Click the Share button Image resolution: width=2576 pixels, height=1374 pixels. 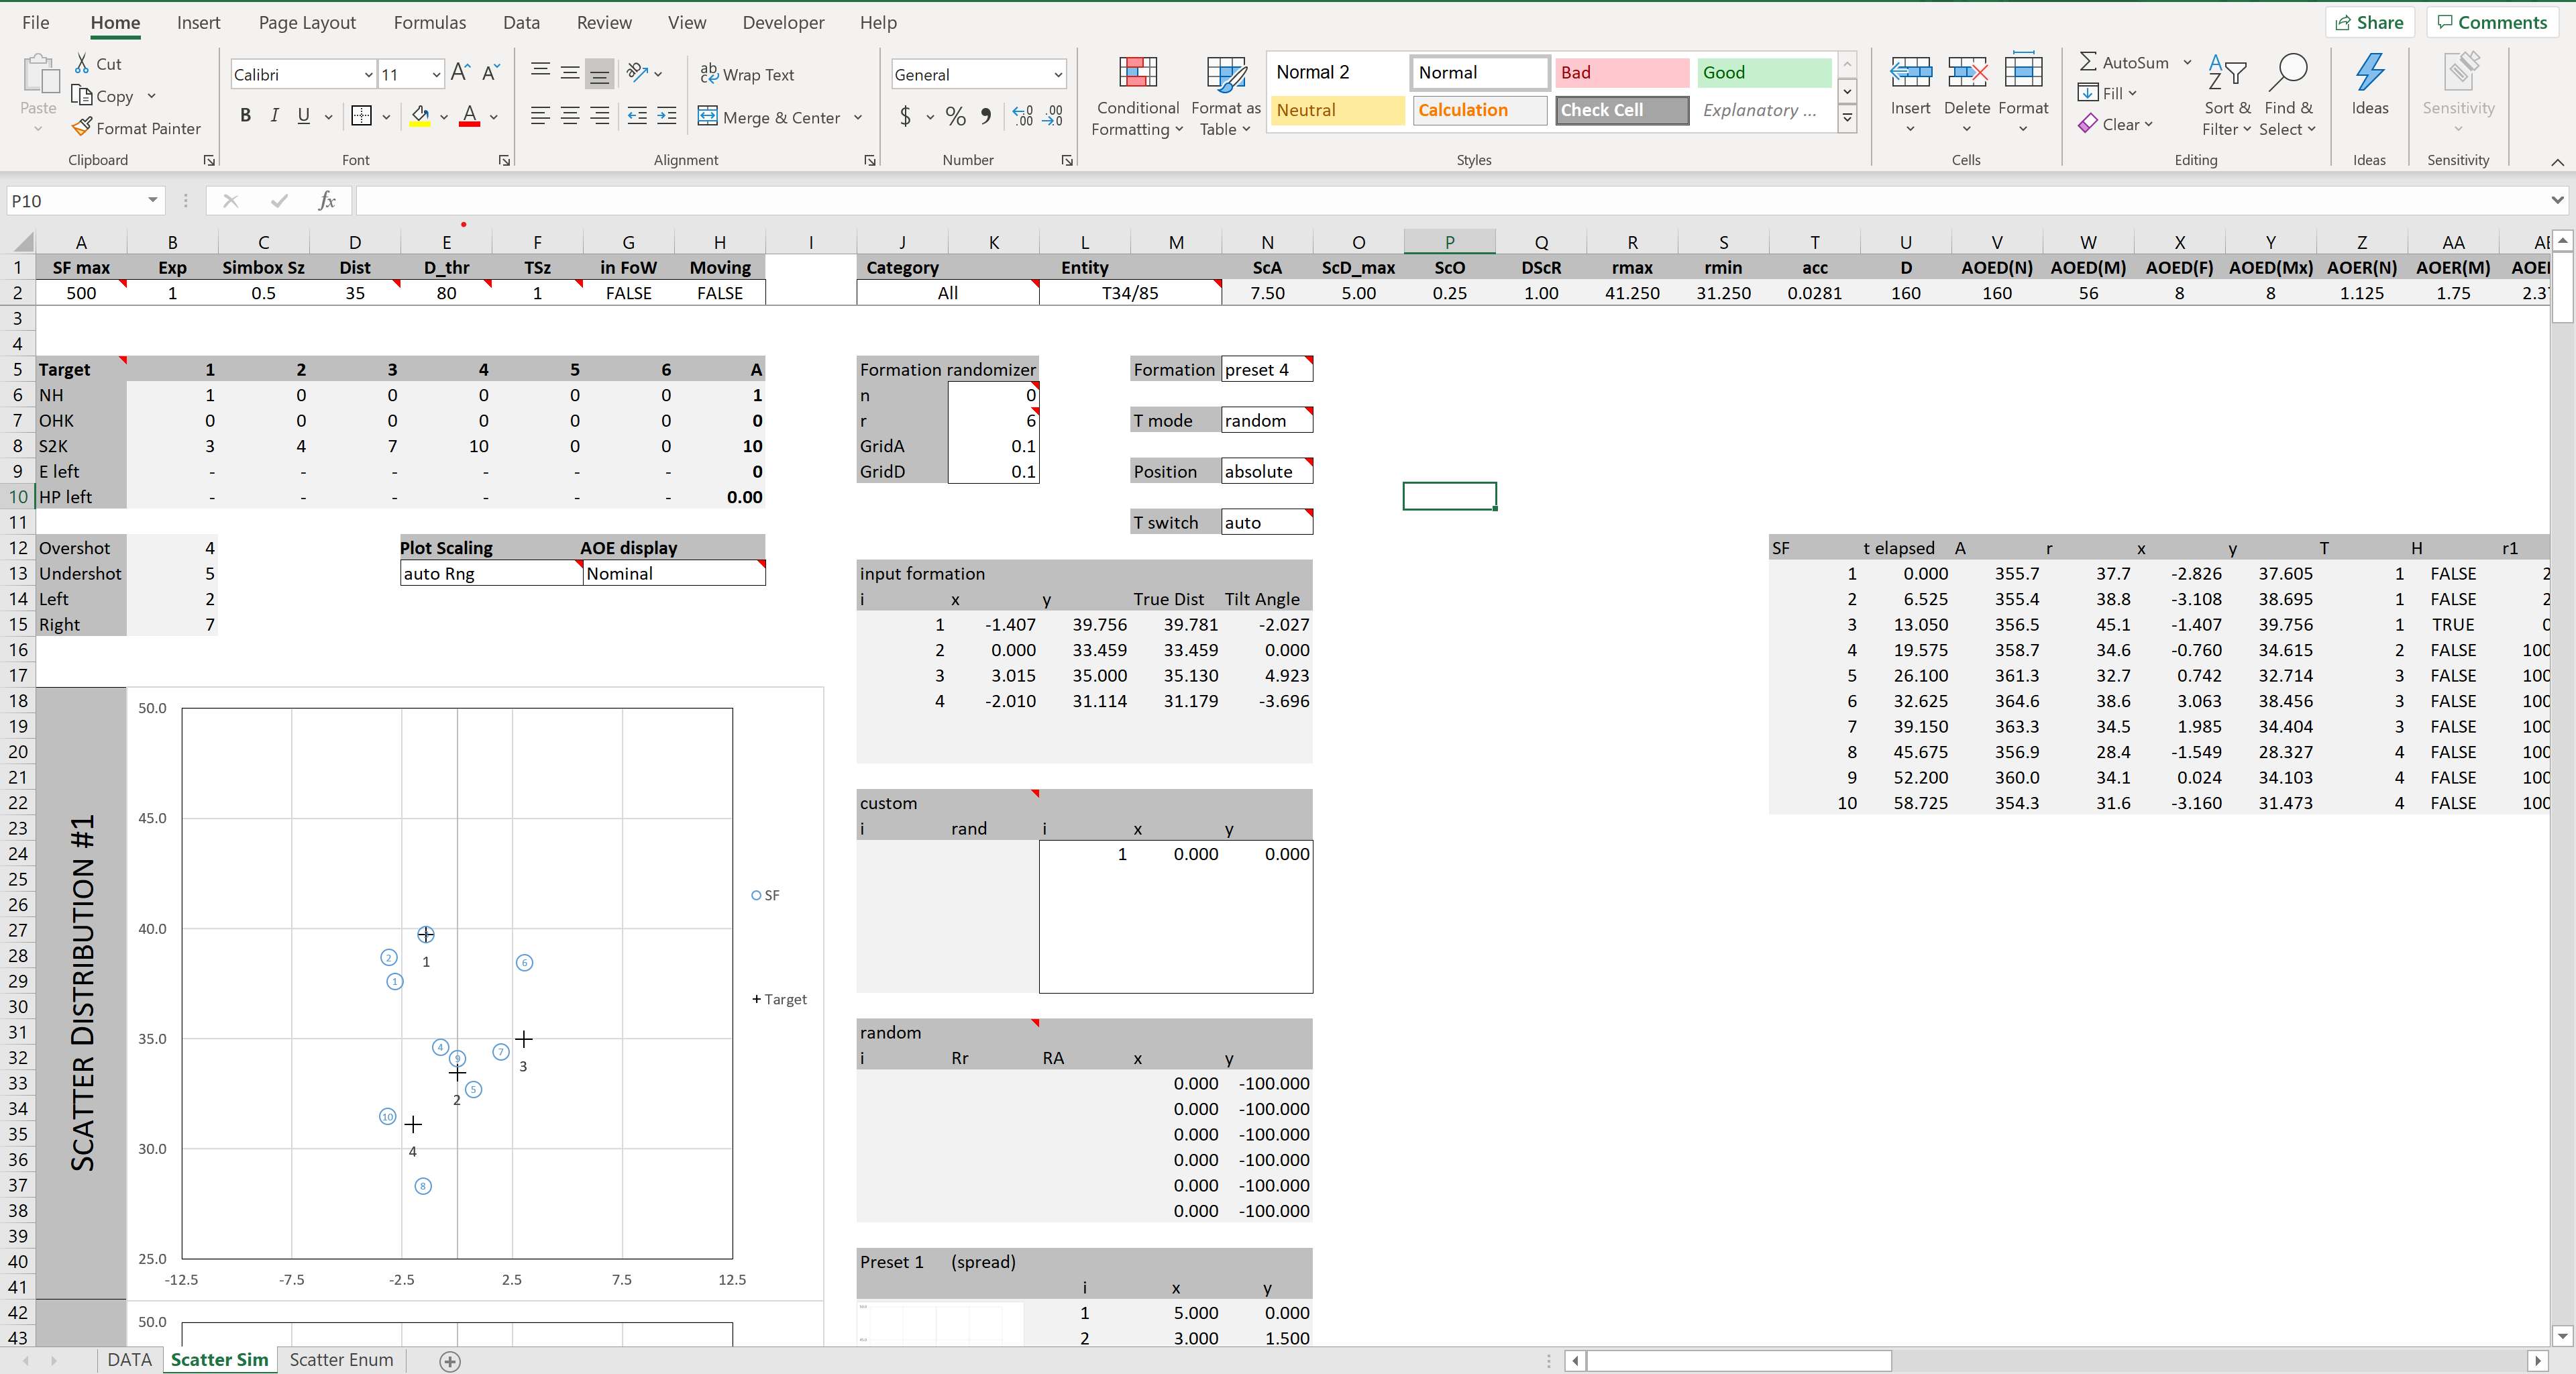pos(2369,22)
